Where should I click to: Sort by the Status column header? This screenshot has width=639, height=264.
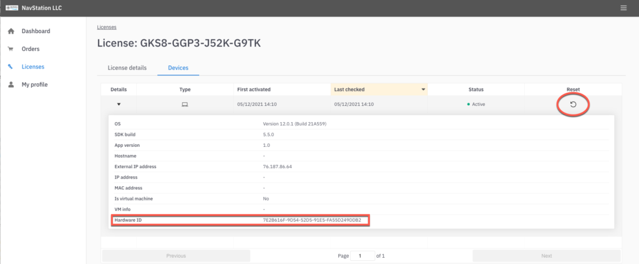click(476, 90)
